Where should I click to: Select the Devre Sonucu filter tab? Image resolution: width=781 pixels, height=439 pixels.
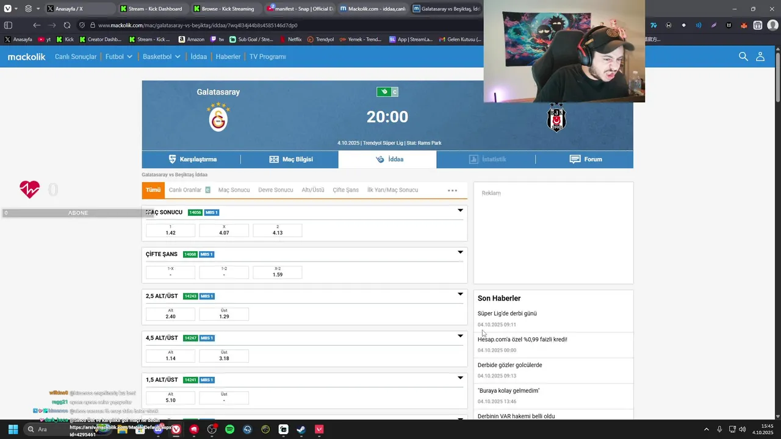point(275,190)
